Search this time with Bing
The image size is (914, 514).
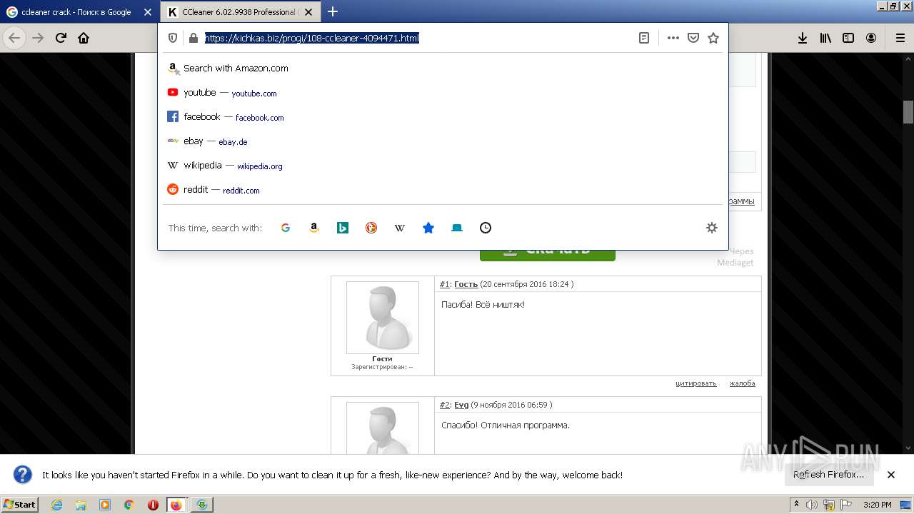point(343,228)
